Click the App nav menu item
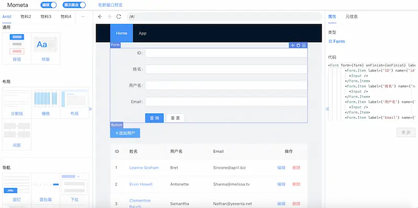This screenshot has width=418, height=208. click(143, 33)
